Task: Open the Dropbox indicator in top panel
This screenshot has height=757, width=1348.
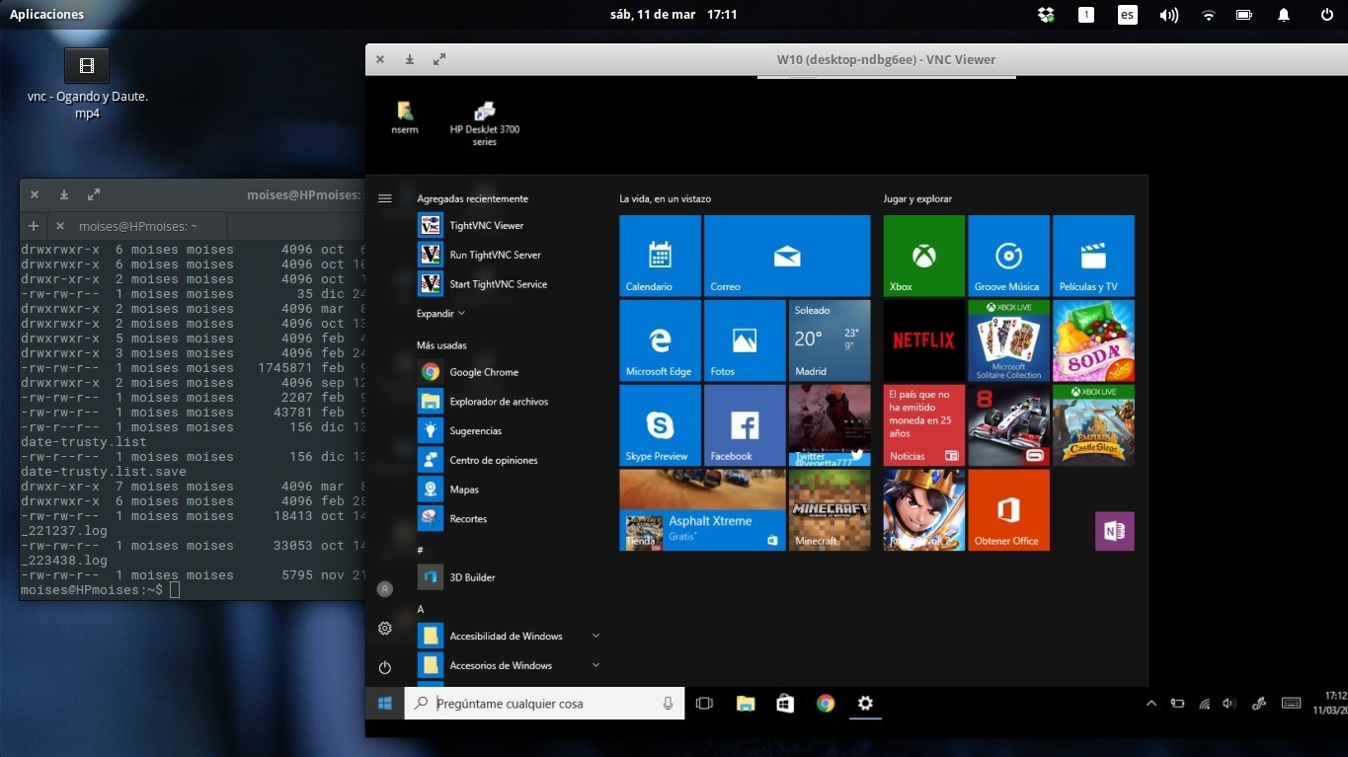Action: point(1047,15)
